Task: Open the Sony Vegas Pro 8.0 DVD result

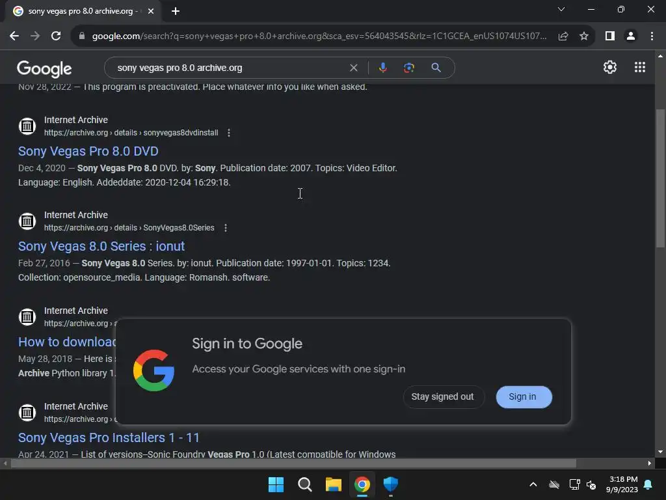Action: (x=88, y=151)
